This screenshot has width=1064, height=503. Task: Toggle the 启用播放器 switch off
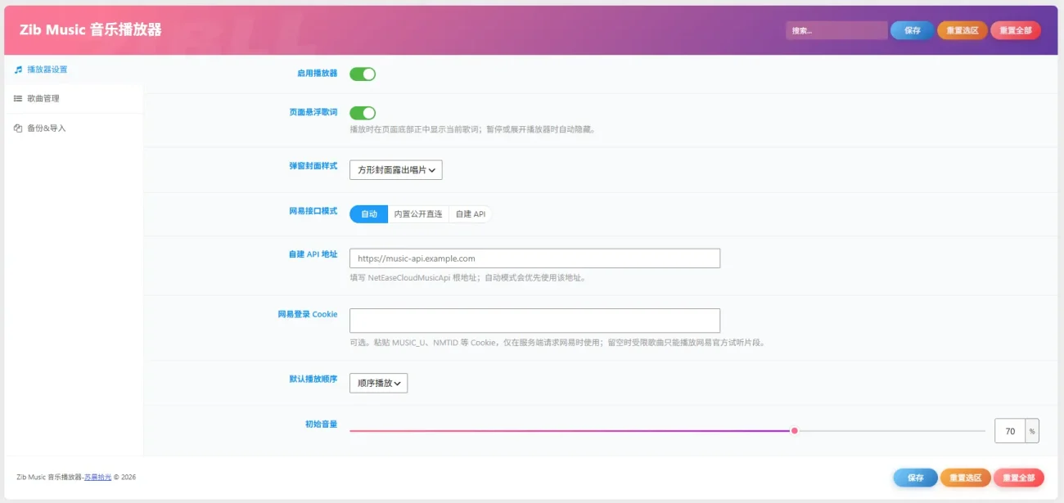click(363, 74)
